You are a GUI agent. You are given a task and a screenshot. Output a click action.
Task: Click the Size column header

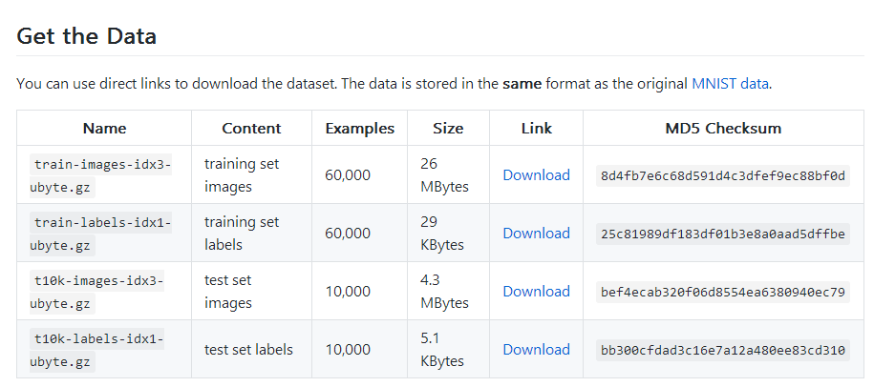pyautogui.click(x=447, y=128)
